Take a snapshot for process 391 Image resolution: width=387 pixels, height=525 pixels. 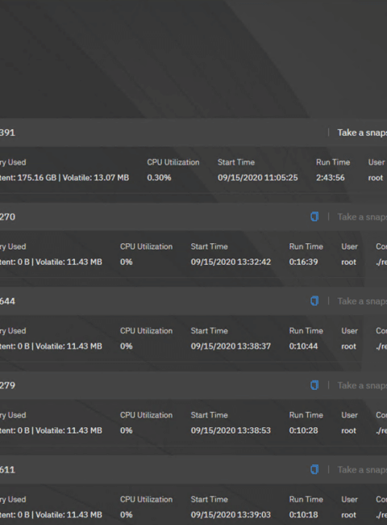click(362, 132)
